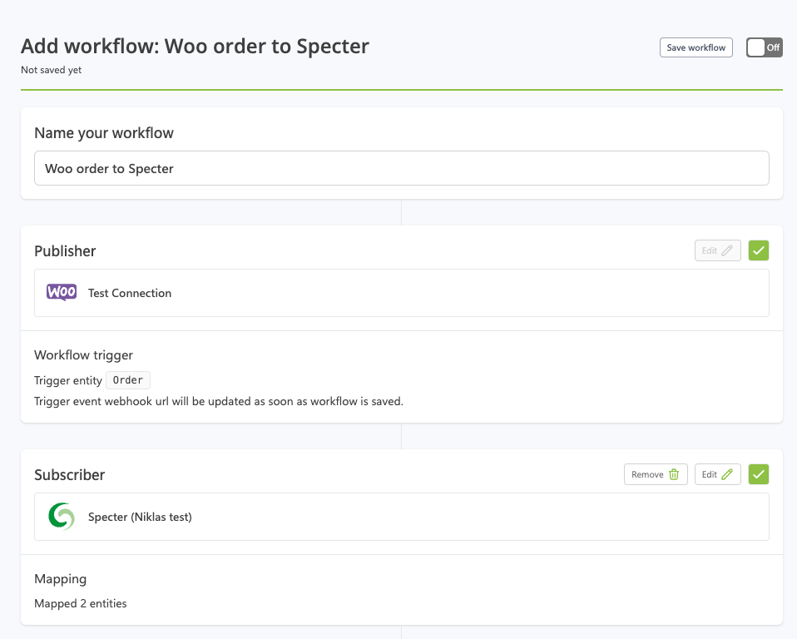Image resolution: width=797 pixels, height=639 pixels.
Task: Click the Subscriber section heading
Action: 69,475
